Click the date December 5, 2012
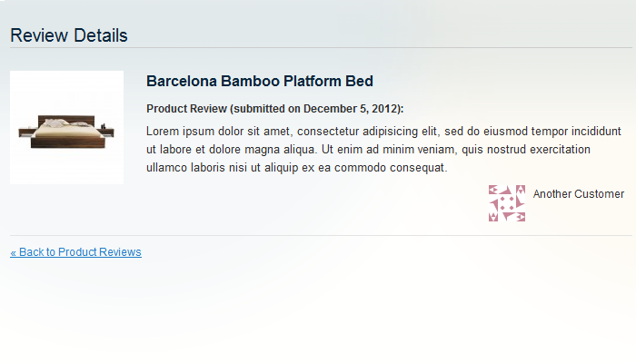Screen dimensions: 636x363 [x=353, y=109]
